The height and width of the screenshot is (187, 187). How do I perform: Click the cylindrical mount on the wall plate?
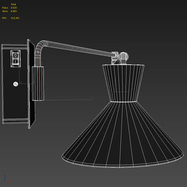[38, 83]
